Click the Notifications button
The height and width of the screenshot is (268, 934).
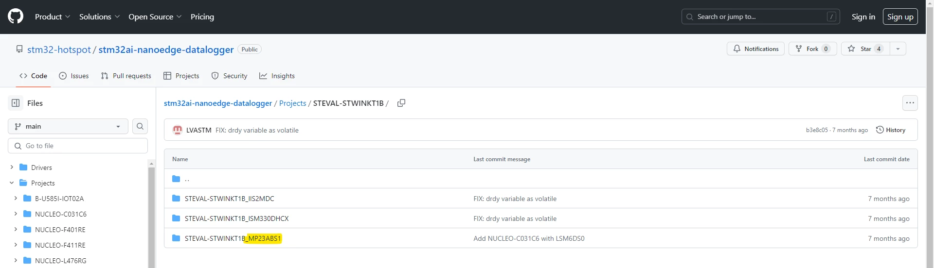[755, 49]
